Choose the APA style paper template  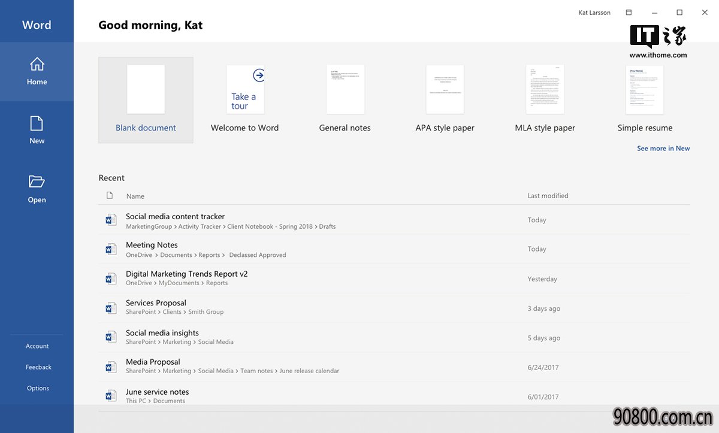445,100
